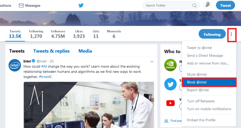Expand the tweet options chevron
241x128 pixels.
pyautogui.click(x=152, y=62)
